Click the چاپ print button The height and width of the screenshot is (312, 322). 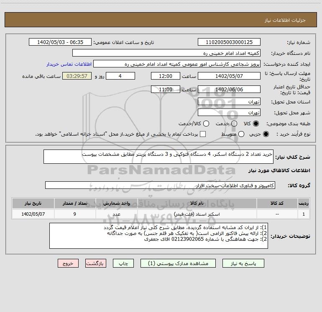pyautogui.click(x=123, y=263)
